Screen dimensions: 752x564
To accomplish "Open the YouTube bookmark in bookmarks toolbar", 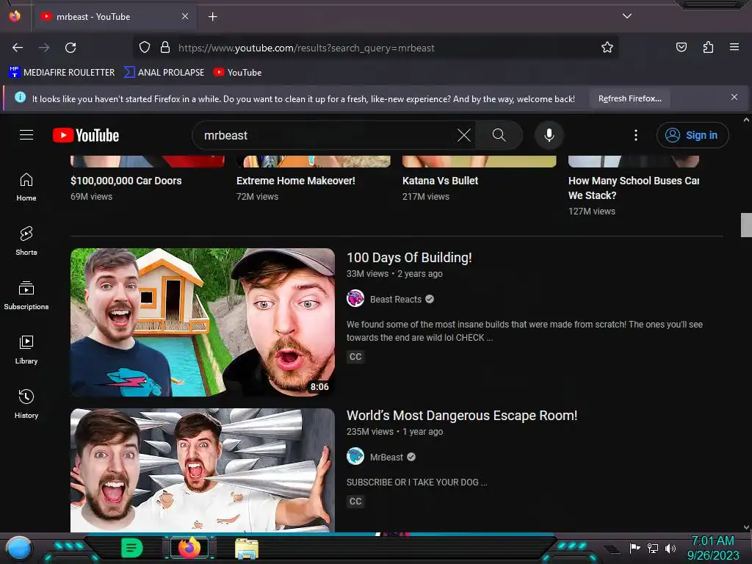I will (238, 73).
